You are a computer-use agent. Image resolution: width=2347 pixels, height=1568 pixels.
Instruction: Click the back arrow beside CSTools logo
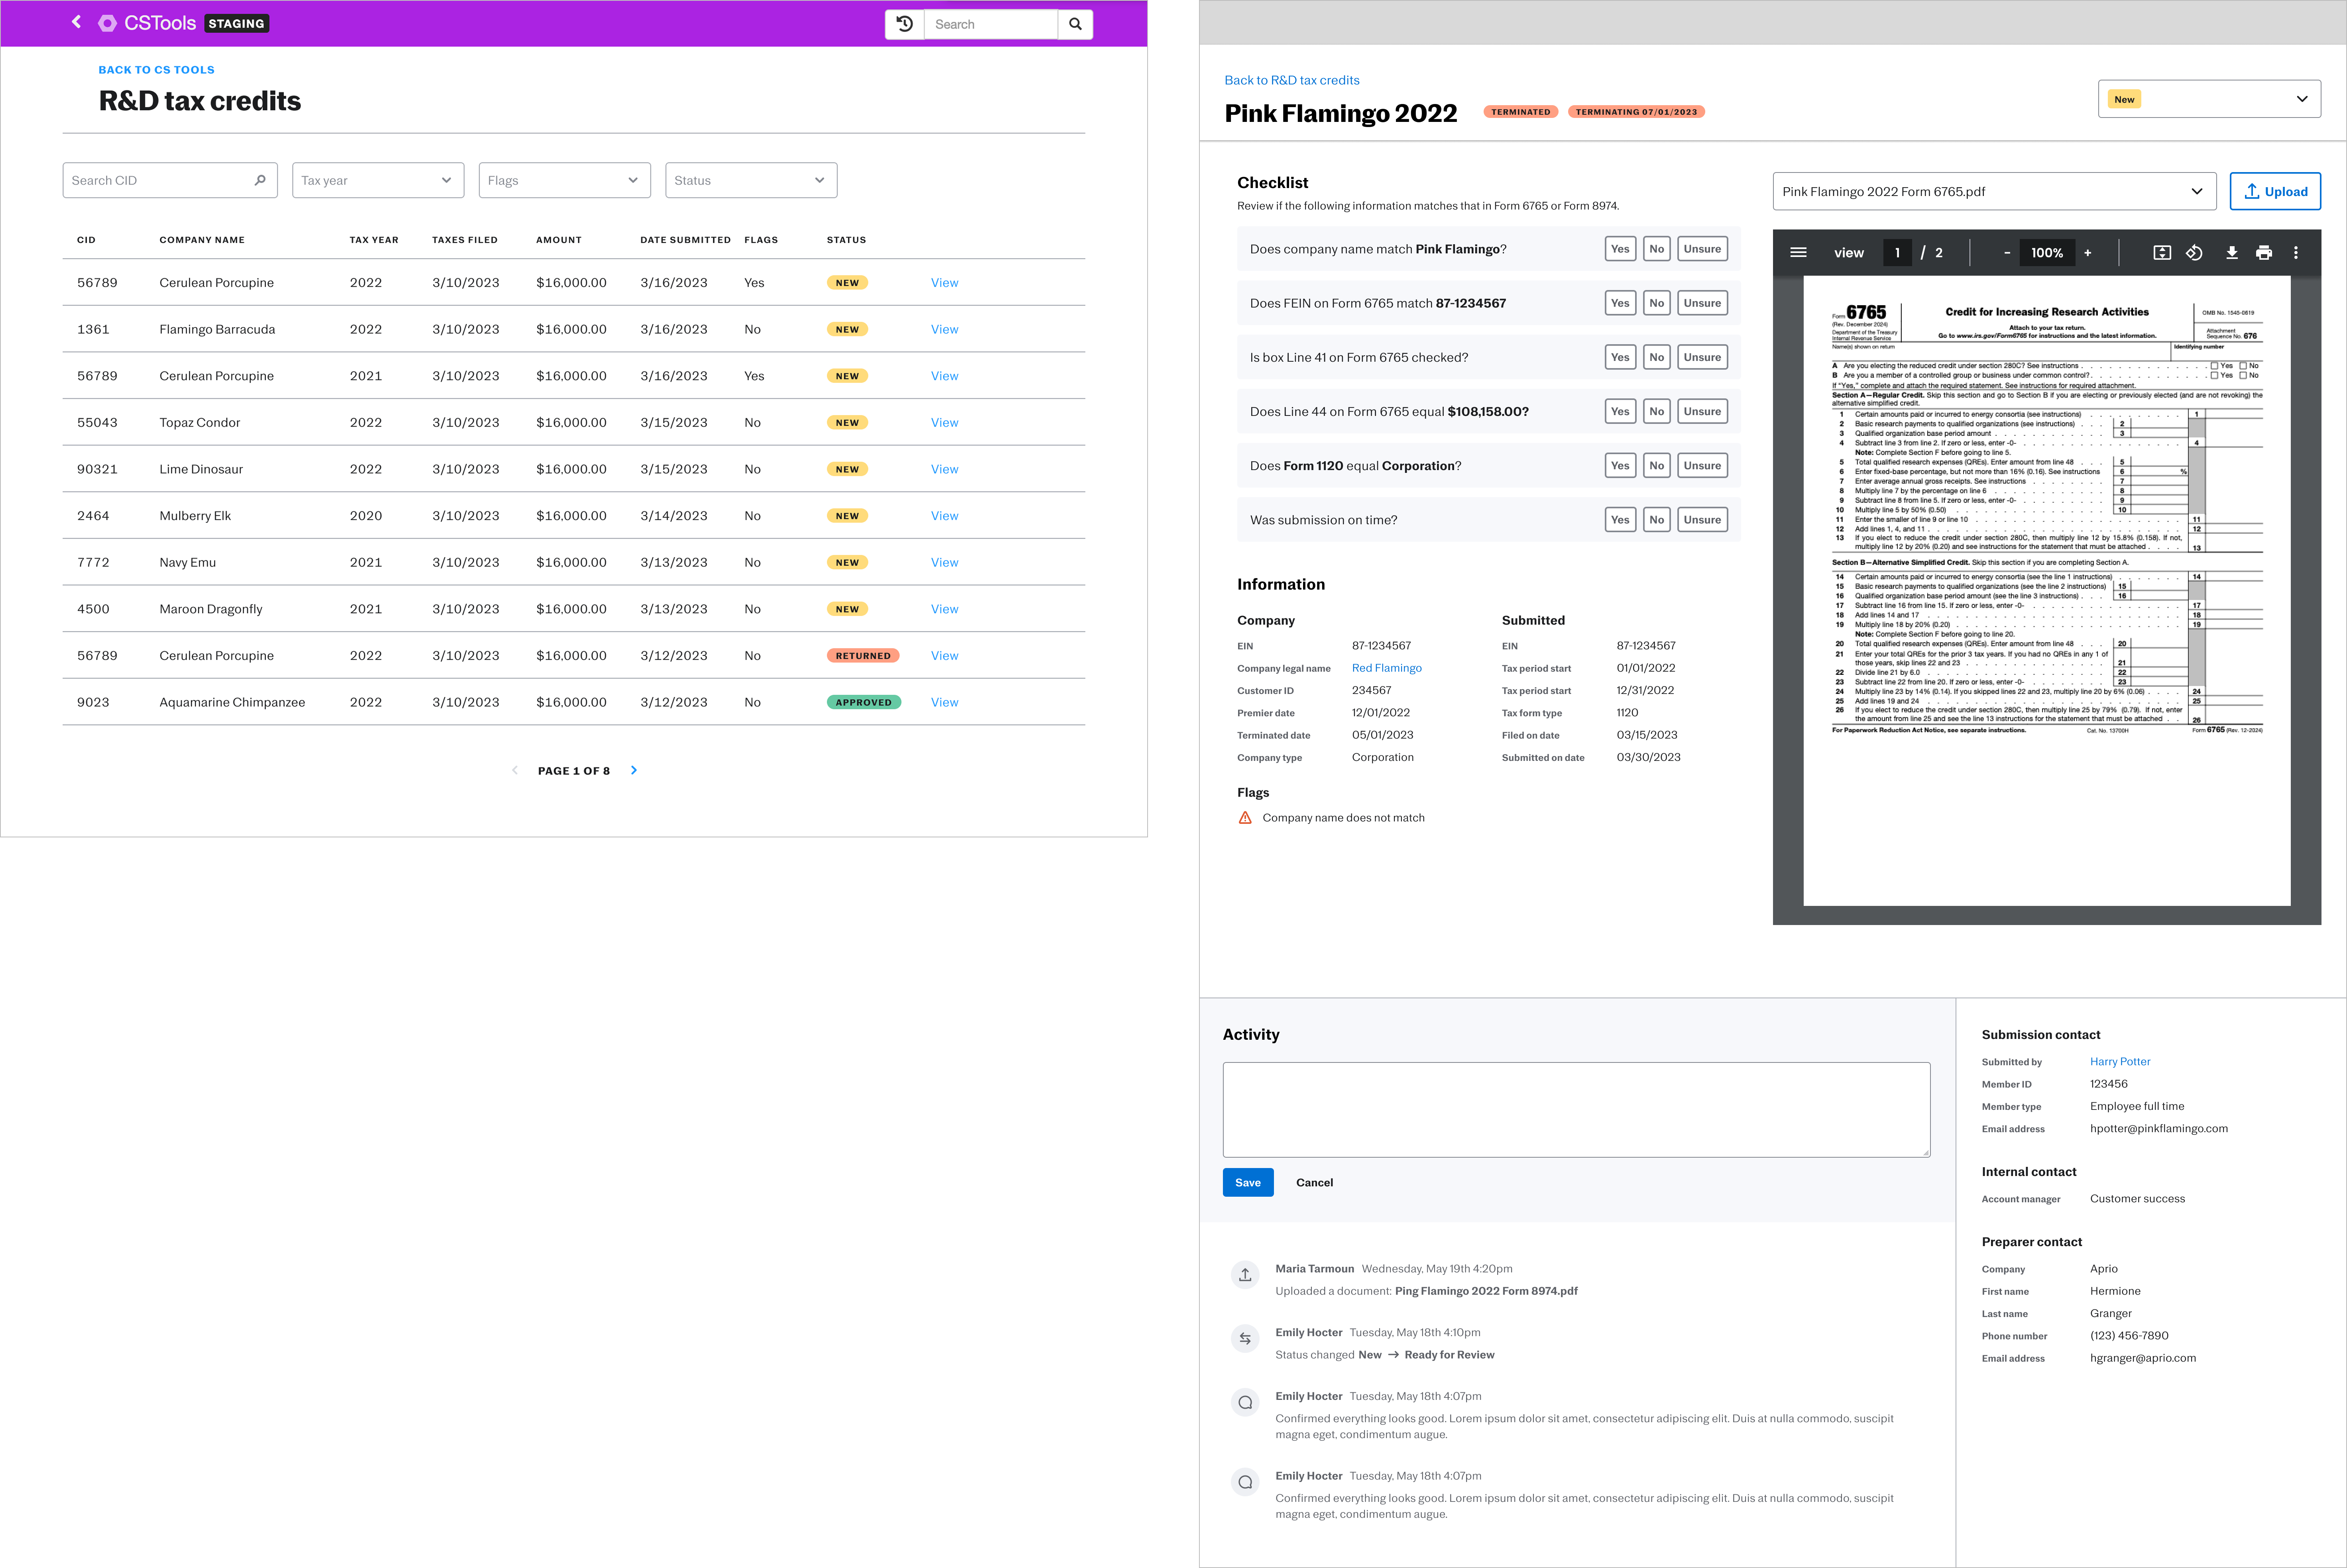tap(76, 22)
